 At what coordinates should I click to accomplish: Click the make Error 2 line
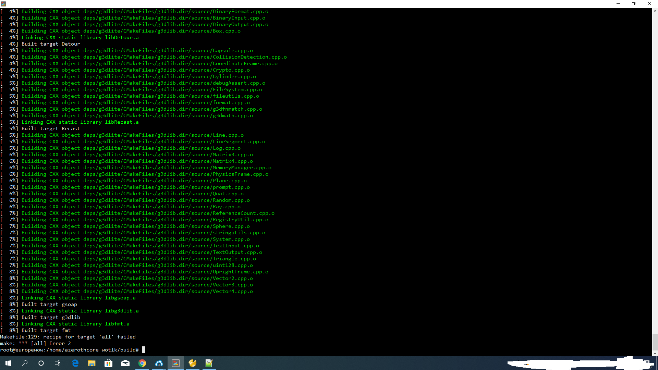click(x=36, y=343)
